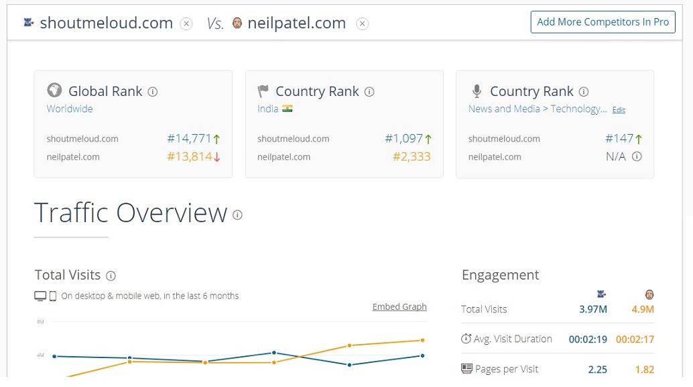Show info for Total Visits chart
693x387 pixels.
pos(111,276)
